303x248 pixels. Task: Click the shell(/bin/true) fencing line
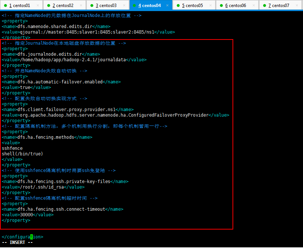(23, 154)
